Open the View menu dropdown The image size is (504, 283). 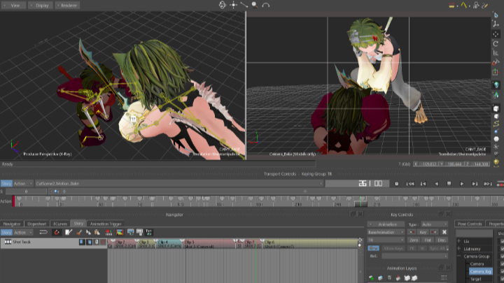13,6
